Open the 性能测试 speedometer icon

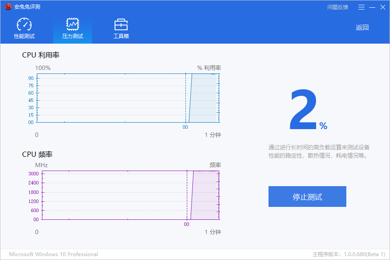click(x=24, y=25)
